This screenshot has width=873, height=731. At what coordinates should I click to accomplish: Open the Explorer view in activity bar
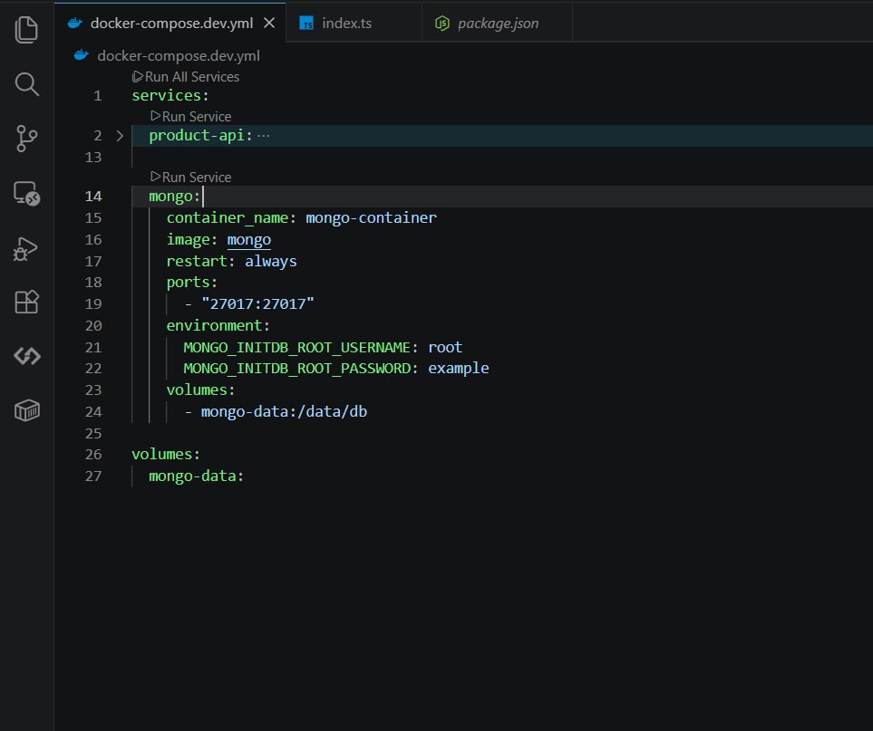pyautogui.click(x=26, y=30)
